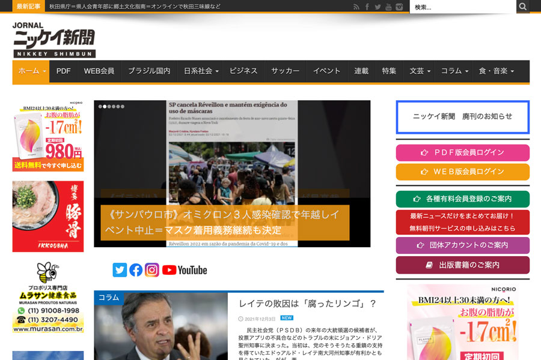Open the YouTube icon in top bar

pyautogui.click(x=388, y=7)
